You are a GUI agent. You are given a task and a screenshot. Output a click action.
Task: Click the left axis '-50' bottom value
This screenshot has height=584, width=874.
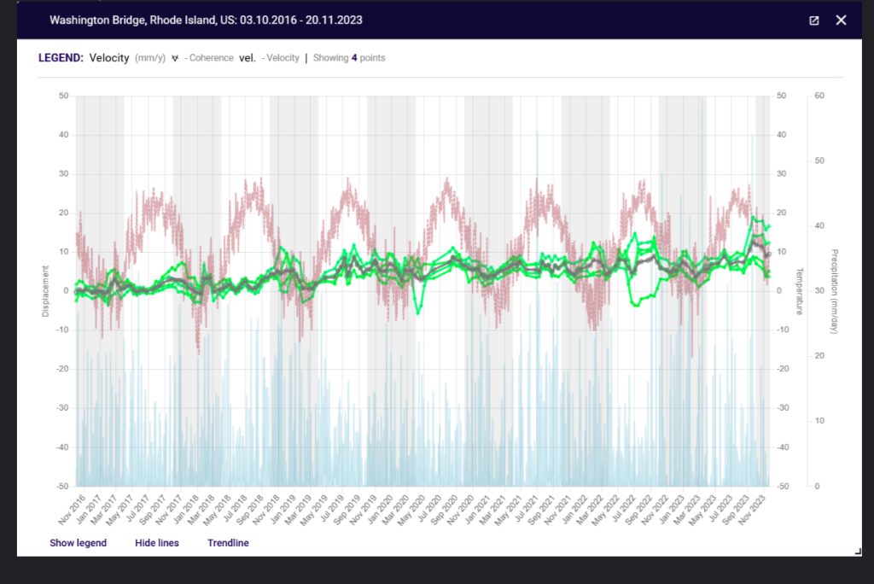62,486
